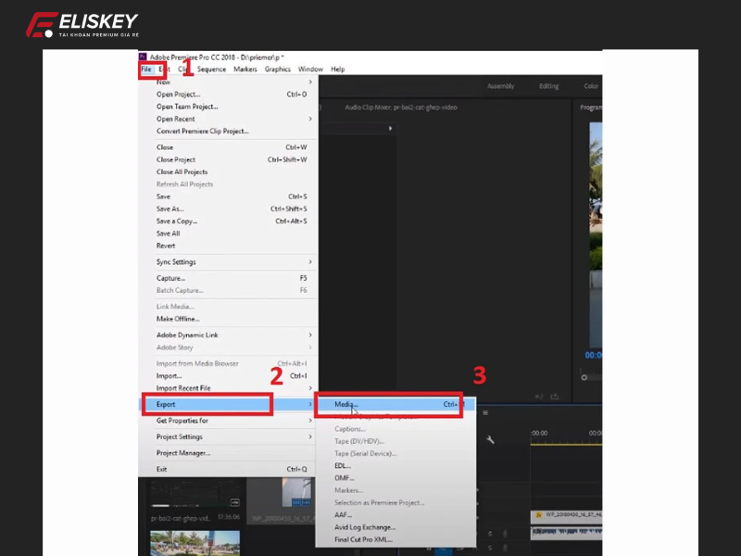The image size is (741, 556).
Task: Click Open Project in the File menu
Action: pos(178,94)
